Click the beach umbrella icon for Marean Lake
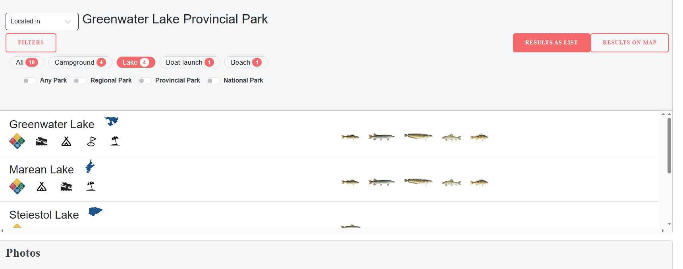 pyautogui.click(x=90, y=186)
